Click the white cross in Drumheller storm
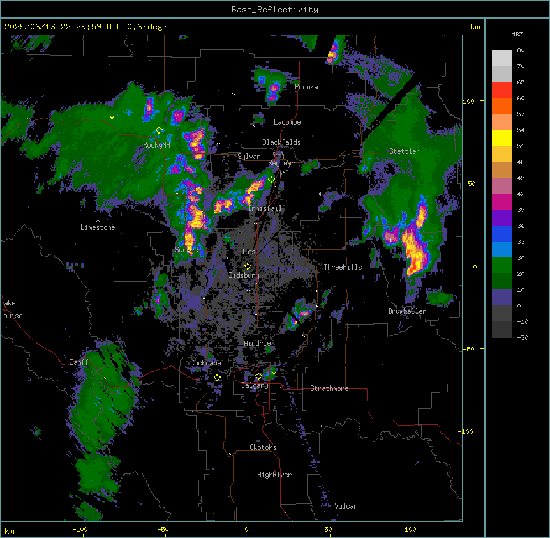550x538 pixels. [390, 240]
